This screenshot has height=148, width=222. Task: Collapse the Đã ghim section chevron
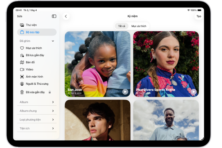tap(53, 41)
